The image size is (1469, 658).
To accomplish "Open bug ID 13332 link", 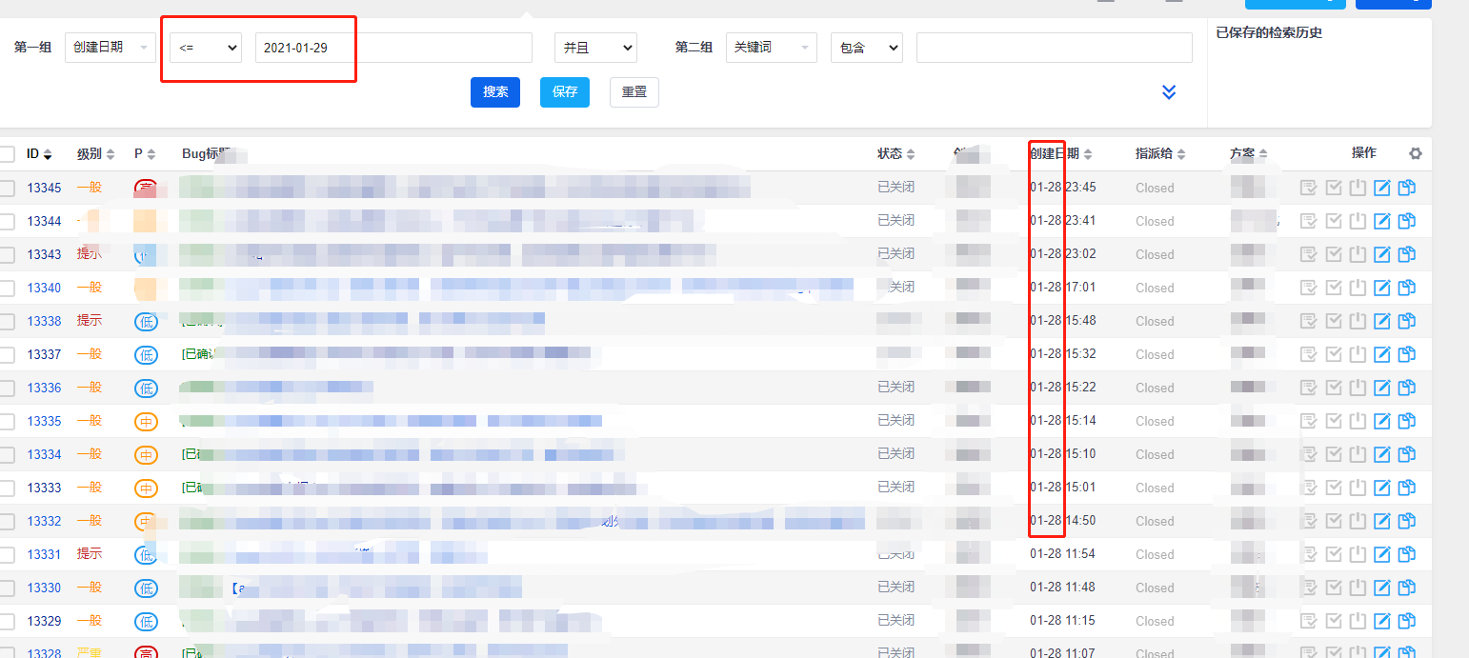I will 44,521.
